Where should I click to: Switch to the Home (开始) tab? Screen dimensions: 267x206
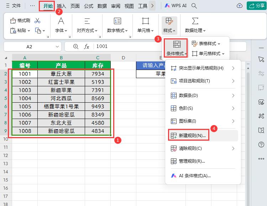tap(48, 6)
